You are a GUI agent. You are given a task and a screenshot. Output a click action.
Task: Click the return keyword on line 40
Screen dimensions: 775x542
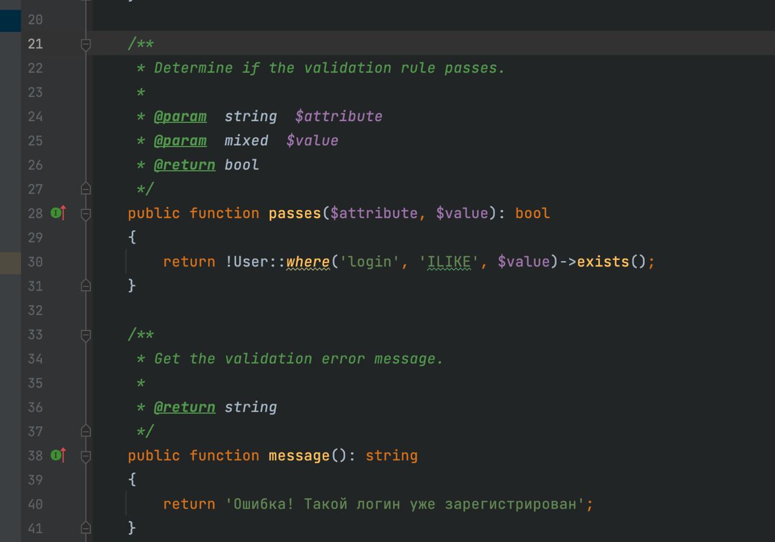pyautogui.click(x=190, y=504)
